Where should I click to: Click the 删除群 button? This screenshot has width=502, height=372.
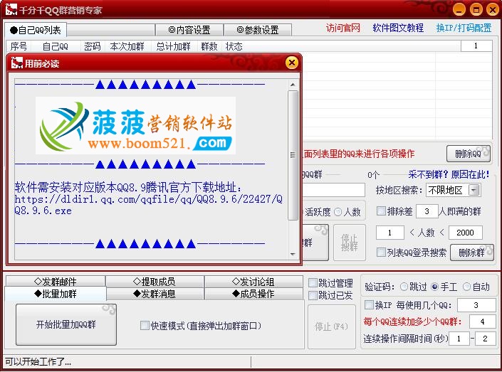click(x=472, y=253)
